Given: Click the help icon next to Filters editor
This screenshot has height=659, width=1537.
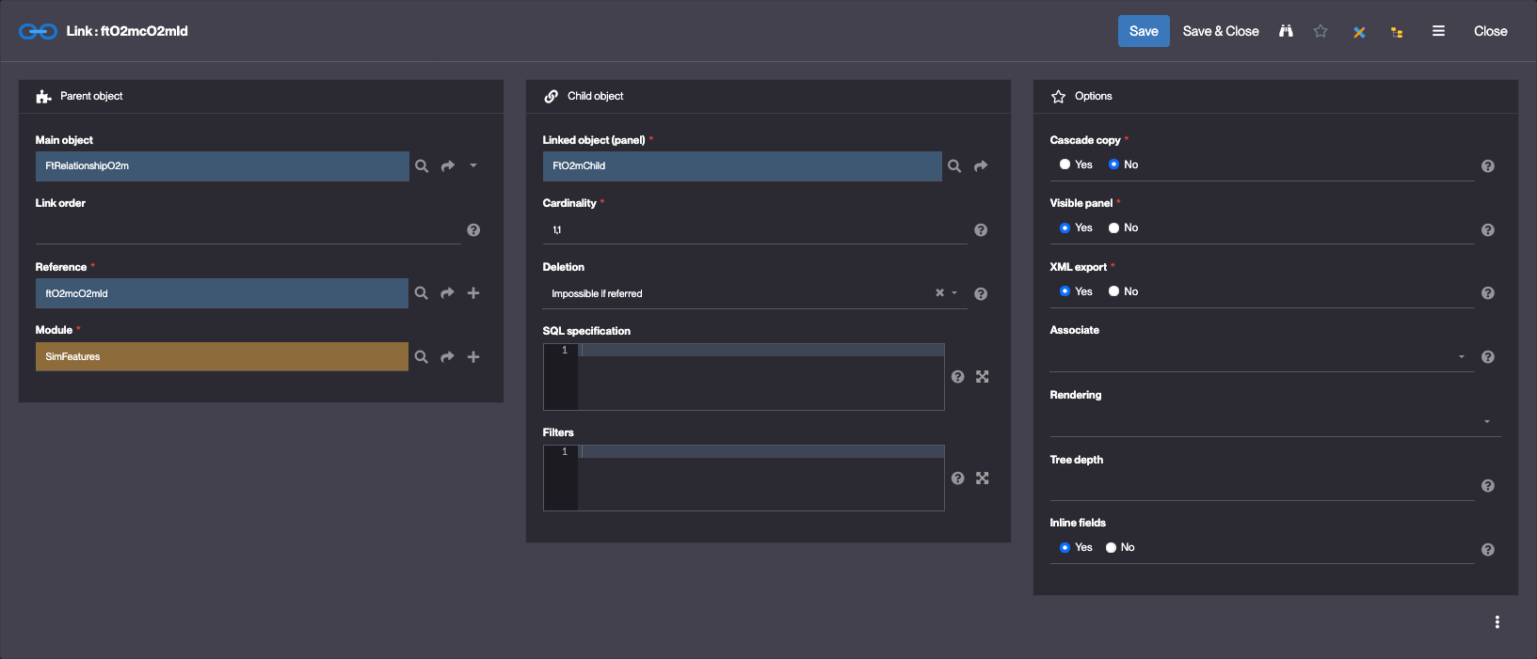Looking at the screenshot, I should (958, 479).
